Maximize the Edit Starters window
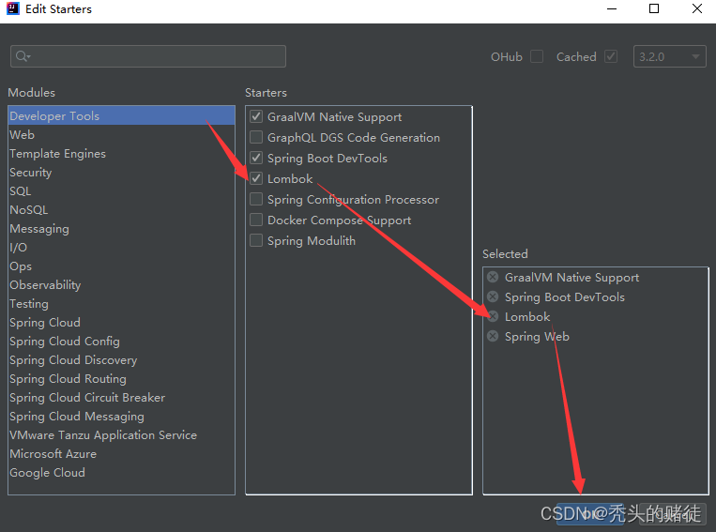The height and width of the screenshot is (532, 716). point(654,8)
